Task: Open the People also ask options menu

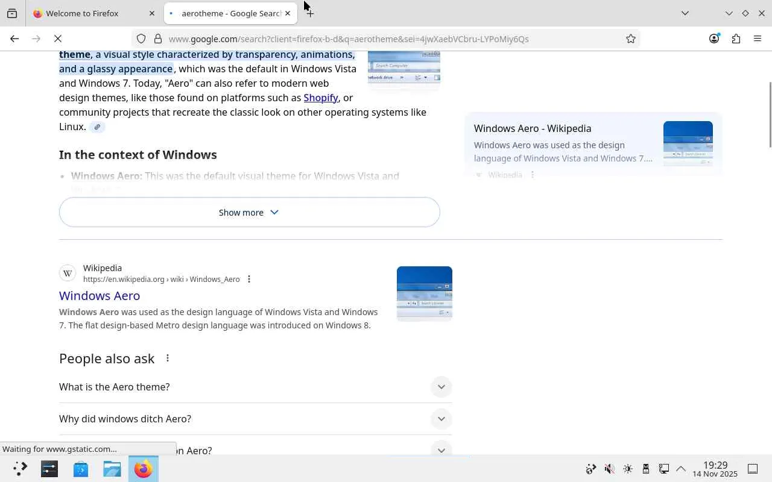Action: pos(168,358)
